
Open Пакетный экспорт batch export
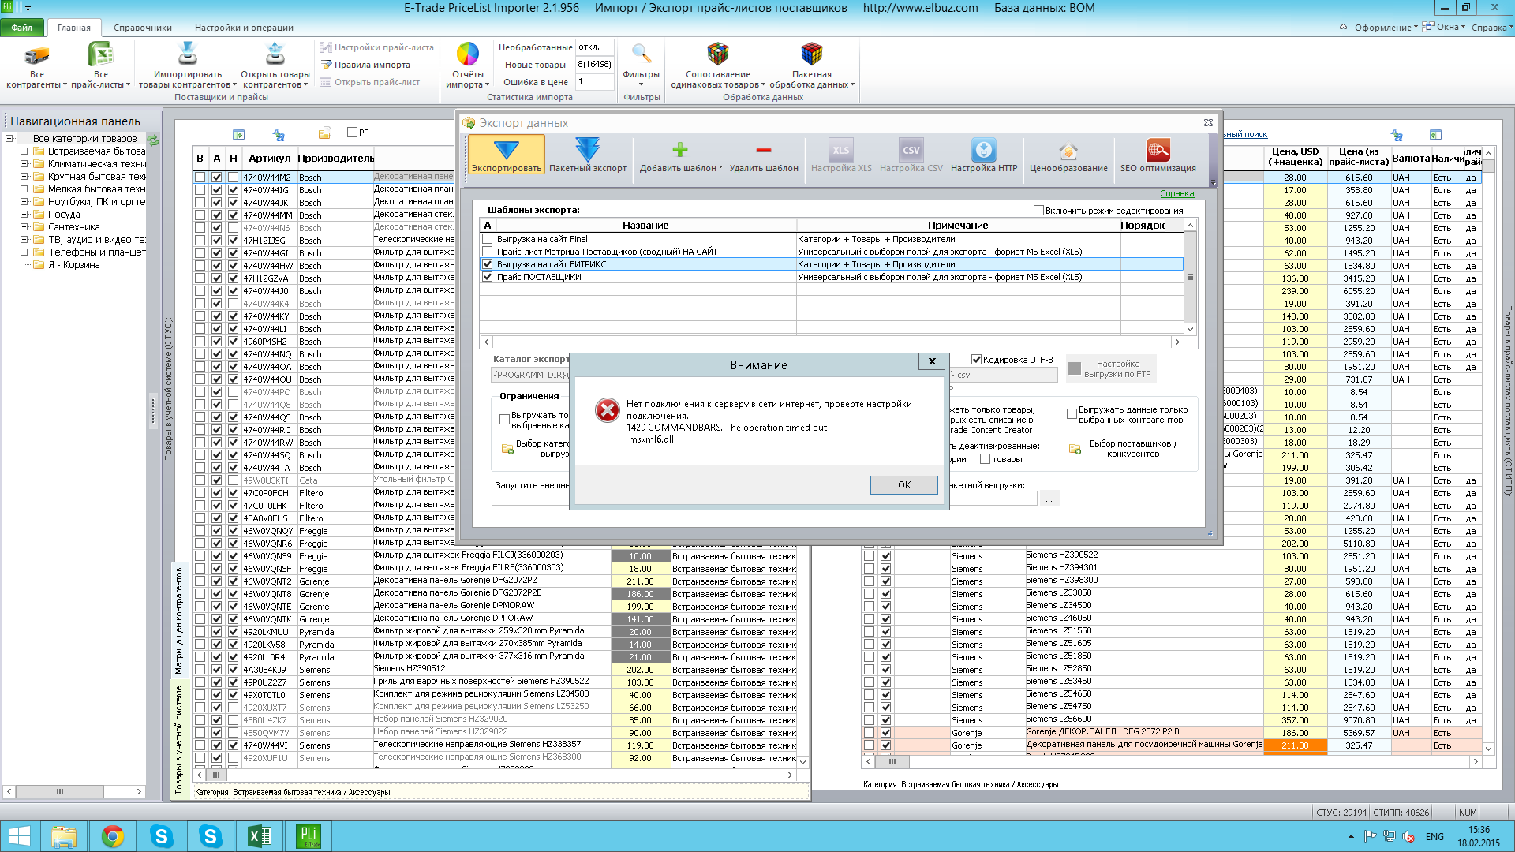pyautogui.click(x=588, y=154)
